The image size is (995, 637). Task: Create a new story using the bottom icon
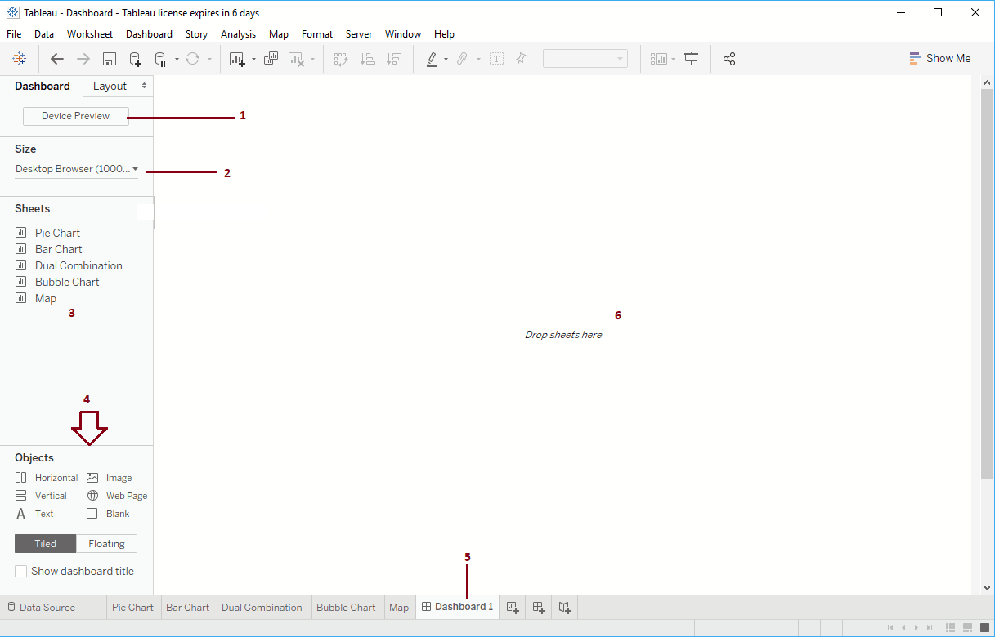pos(564,607)
